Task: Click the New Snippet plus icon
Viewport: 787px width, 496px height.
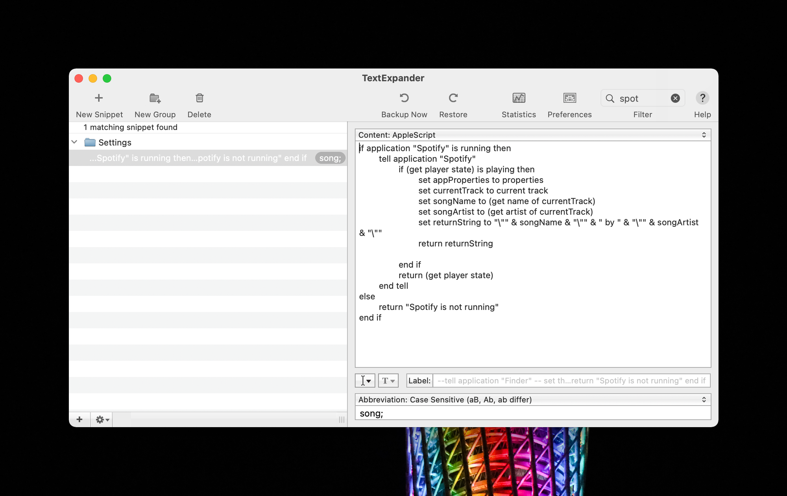Action: click(99, 98)
